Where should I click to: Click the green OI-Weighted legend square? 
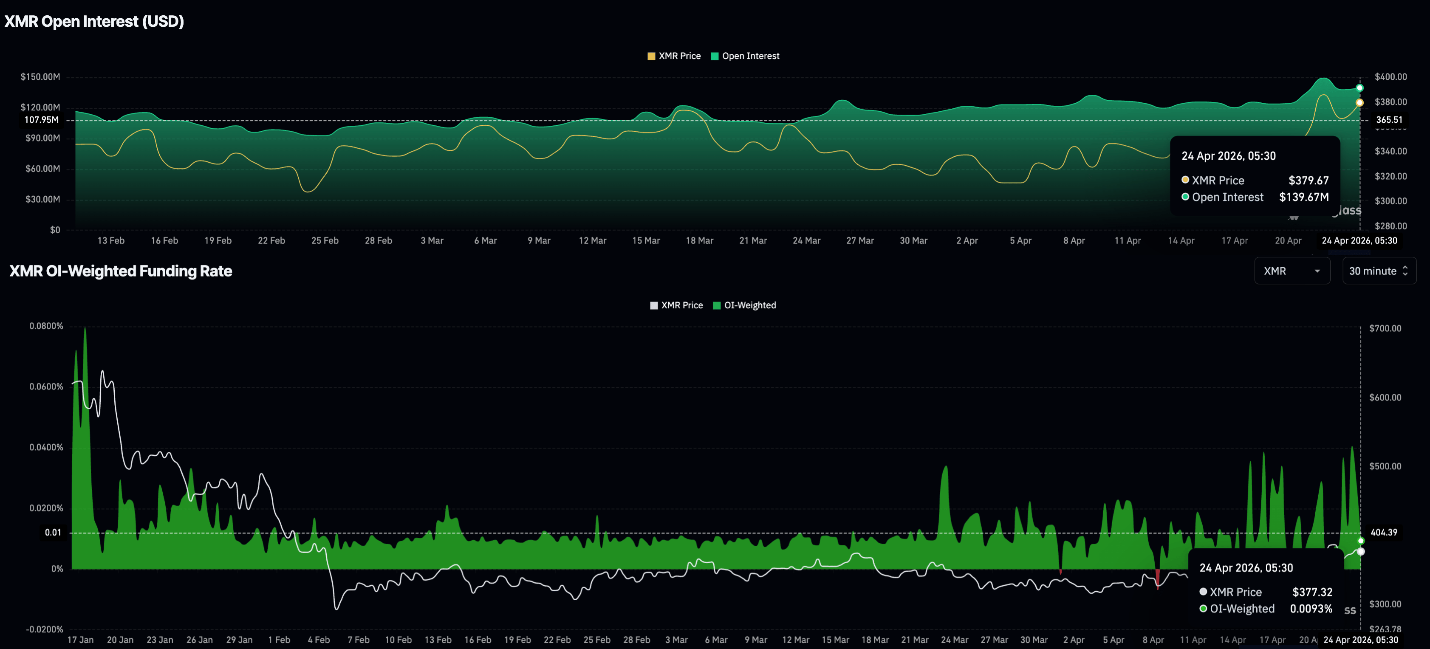[x=717, y=305]
